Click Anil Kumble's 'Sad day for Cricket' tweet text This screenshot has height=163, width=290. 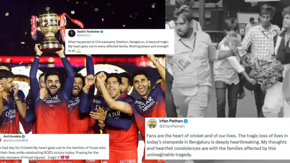[53, 153]
